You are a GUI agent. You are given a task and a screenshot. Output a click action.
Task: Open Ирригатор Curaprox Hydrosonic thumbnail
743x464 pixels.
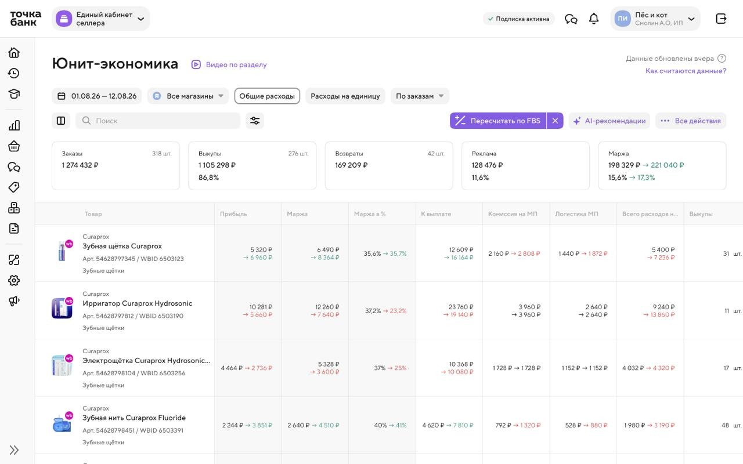(62, 309)
